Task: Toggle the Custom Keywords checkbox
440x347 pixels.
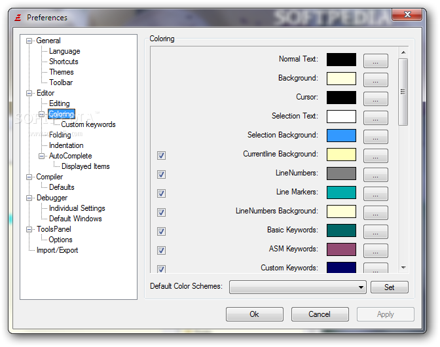Action: [161, 269]
